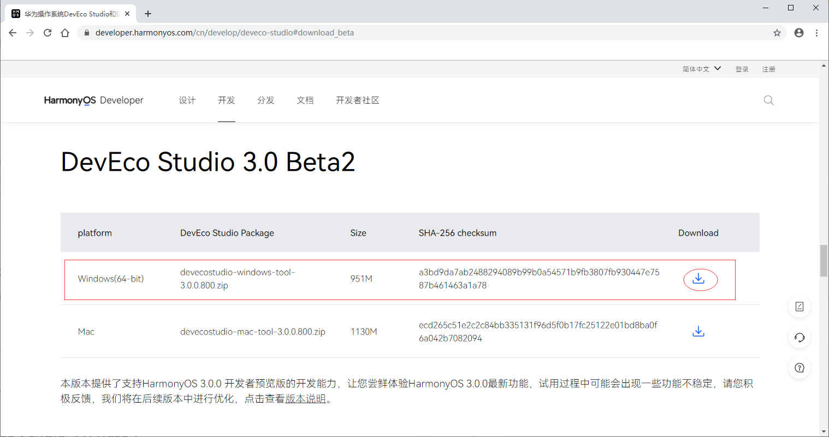
Task: Click devecostudio-windows-tool-3.0.0.800.zip file name
Action: (238, 279)
